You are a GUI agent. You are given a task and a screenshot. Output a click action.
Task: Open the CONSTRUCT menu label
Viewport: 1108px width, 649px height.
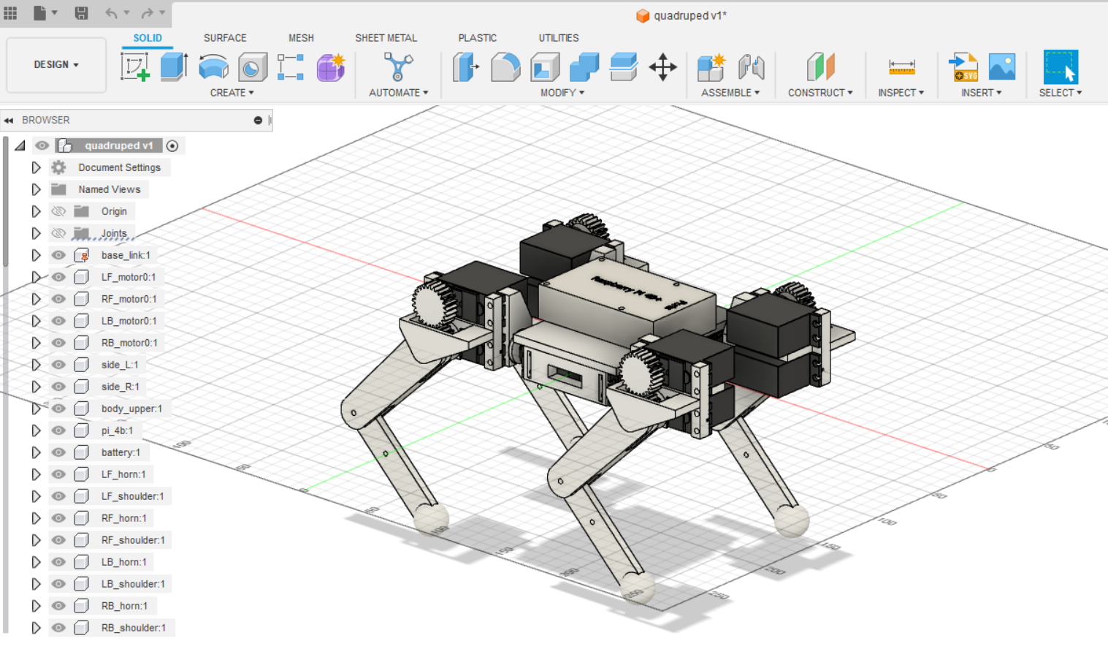820,93
